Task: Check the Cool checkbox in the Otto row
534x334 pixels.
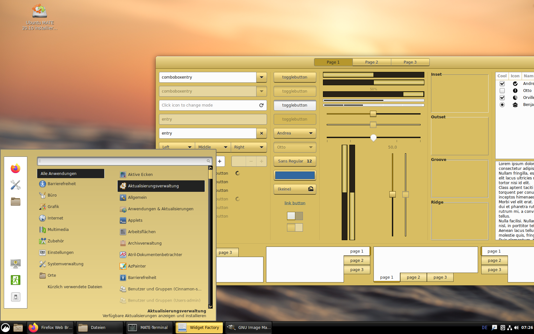Action: pos(502,91)
